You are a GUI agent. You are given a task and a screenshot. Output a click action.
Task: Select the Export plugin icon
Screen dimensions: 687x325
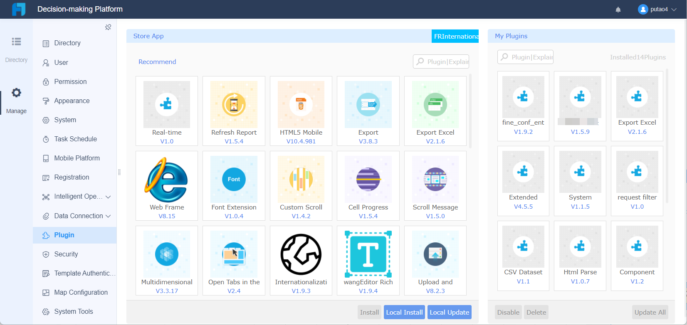click(368, 104)
